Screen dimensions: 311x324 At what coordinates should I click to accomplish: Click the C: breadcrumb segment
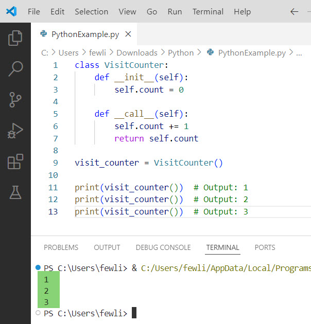(x=45, y=52)
